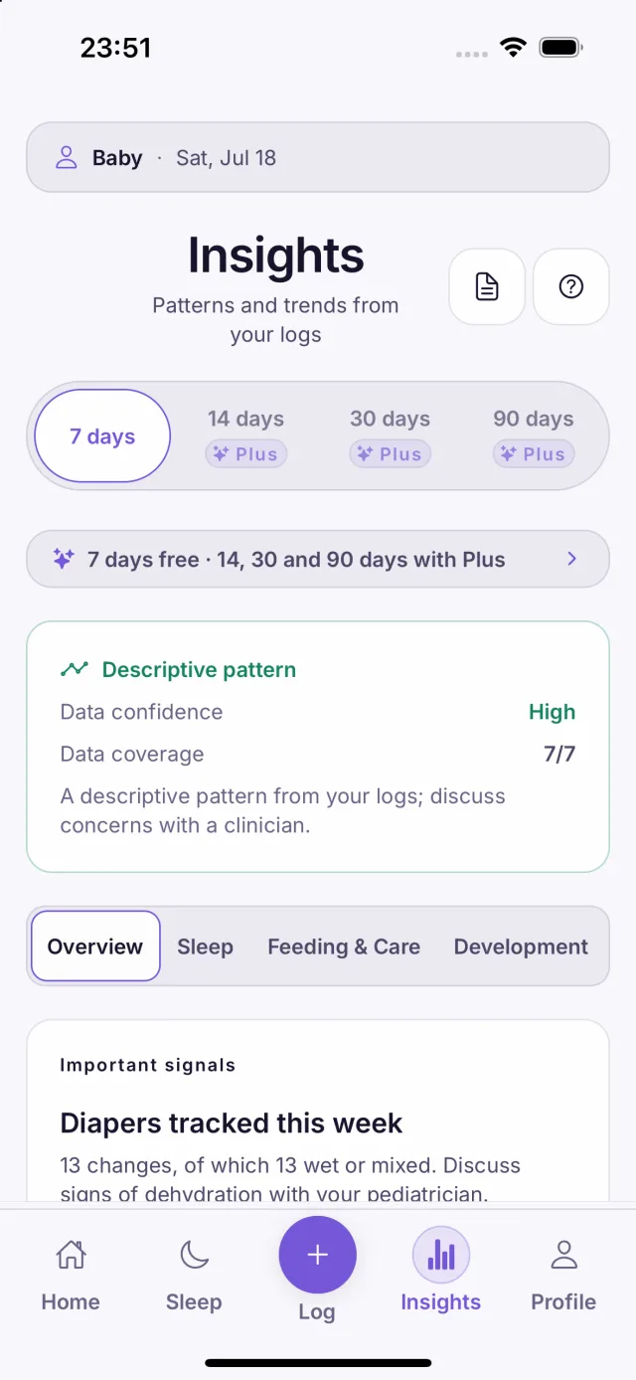Go to Home via house icon
The image size is (636, 1380).
71,1255
